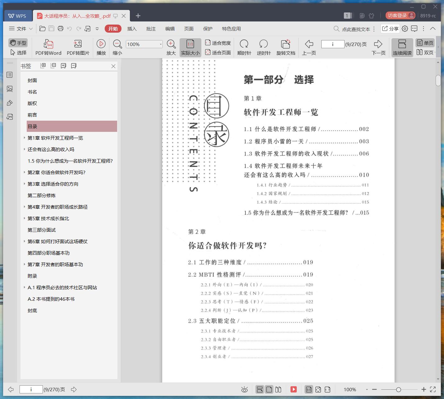Close the bookmarks (书签) panel
This screenshot has width=444, height=399.
click(113, 66)
